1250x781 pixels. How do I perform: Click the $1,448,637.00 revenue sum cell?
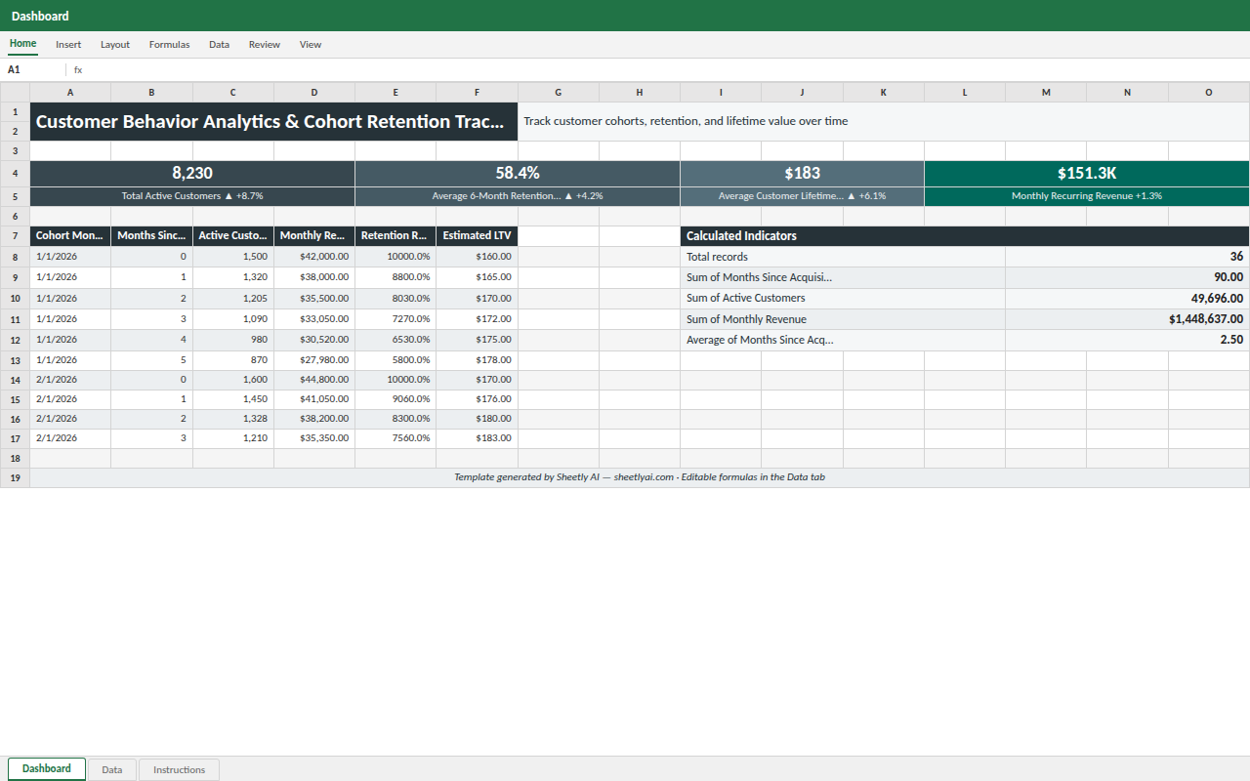coord(1128,319)
